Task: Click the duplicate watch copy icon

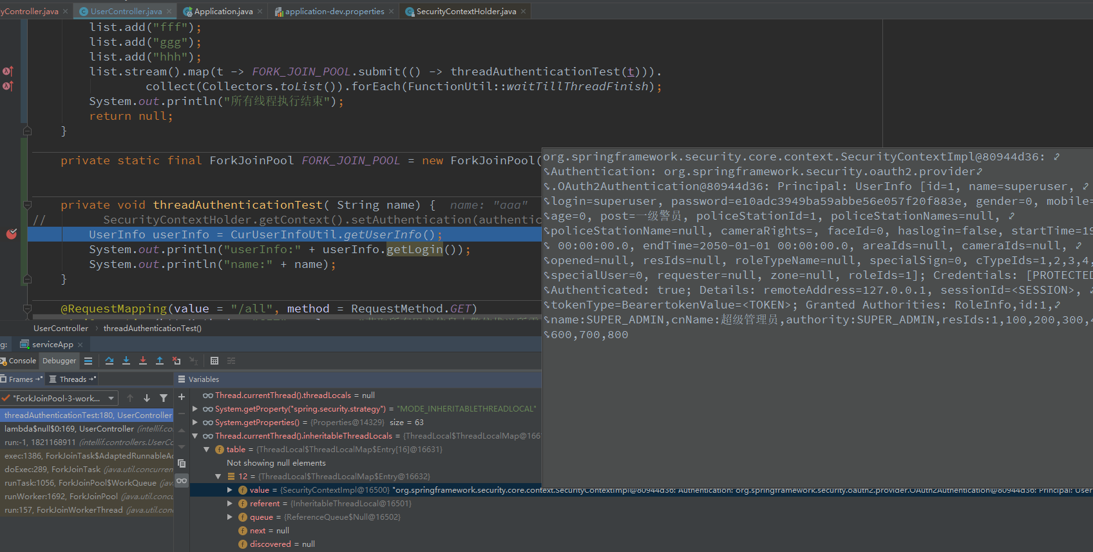Action: [x=182, y=464]
